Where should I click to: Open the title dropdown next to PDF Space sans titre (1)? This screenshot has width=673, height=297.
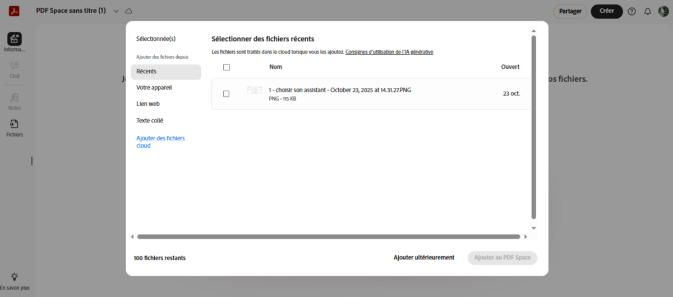coord(116,11)
